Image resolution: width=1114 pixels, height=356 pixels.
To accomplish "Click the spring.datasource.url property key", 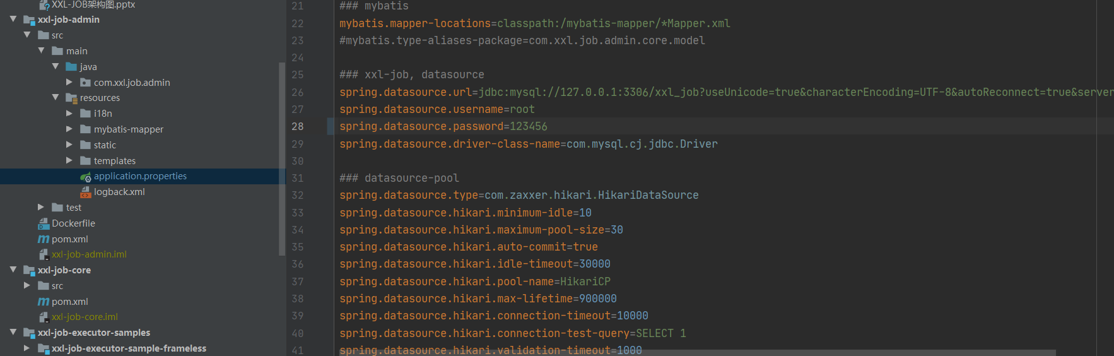I will (406, 92).
